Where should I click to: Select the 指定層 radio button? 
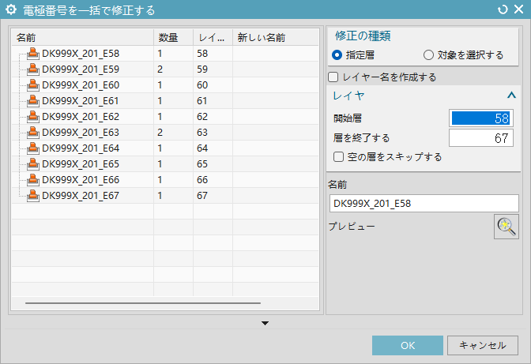[337, 55]
